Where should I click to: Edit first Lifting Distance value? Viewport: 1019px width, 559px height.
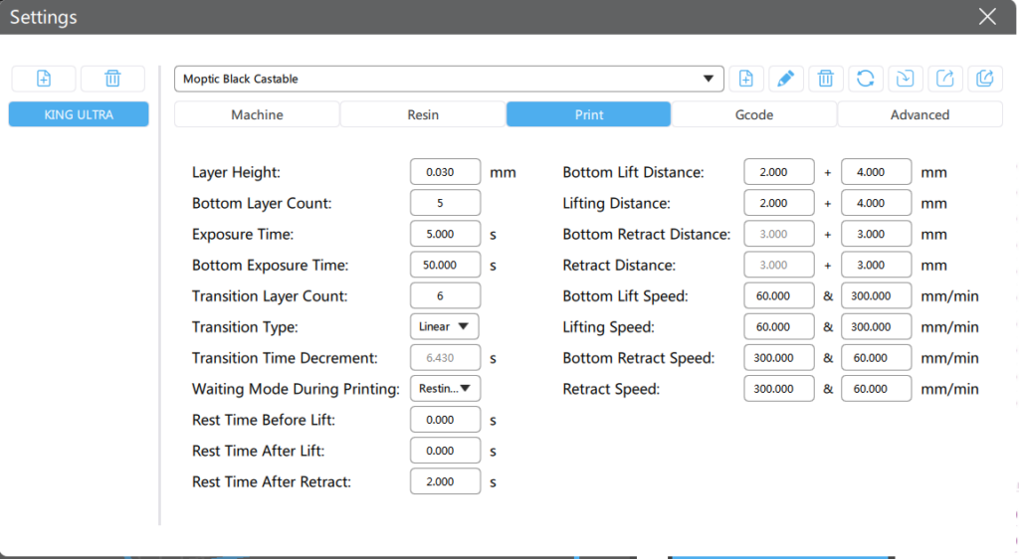[x=779, y=203]
